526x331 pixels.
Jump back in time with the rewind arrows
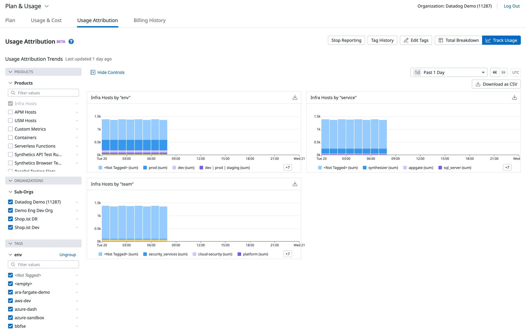494,72
